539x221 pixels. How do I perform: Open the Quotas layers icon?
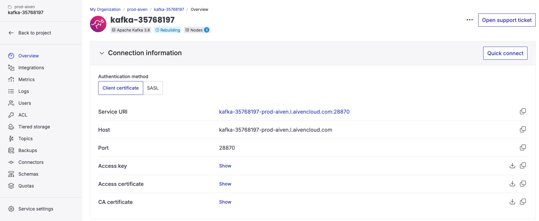click(x=11, y=186)
